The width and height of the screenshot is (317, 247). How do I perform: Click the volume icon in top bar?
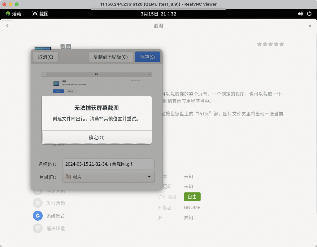click(300, 14)
